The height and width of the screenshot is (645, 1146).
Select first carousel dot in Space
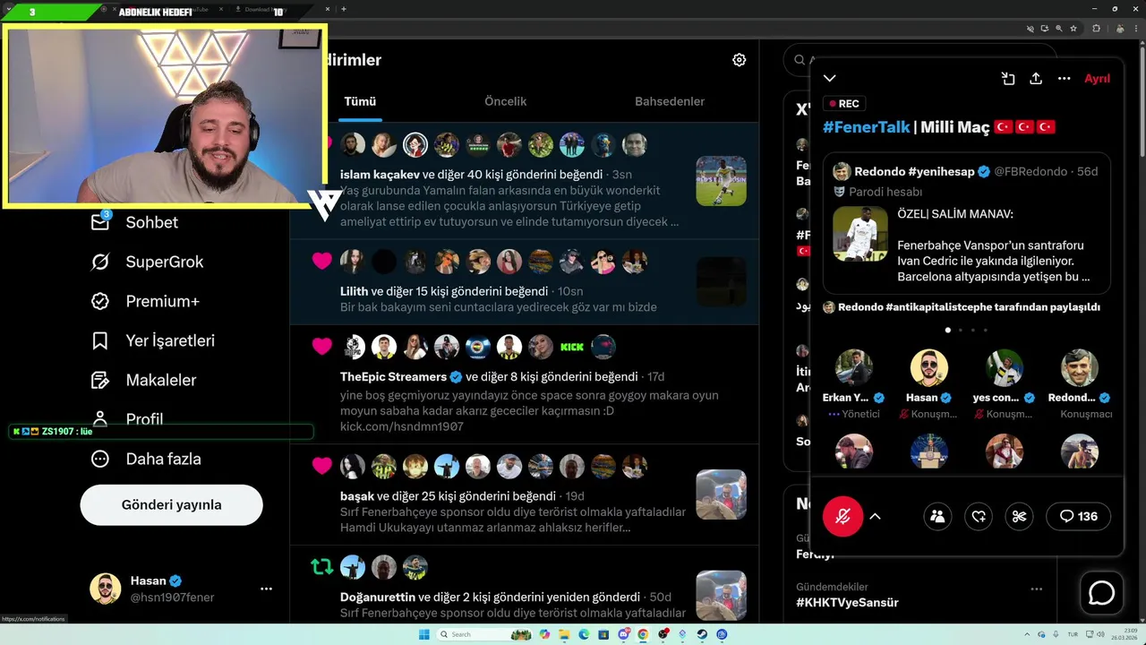tap(947, 330)
